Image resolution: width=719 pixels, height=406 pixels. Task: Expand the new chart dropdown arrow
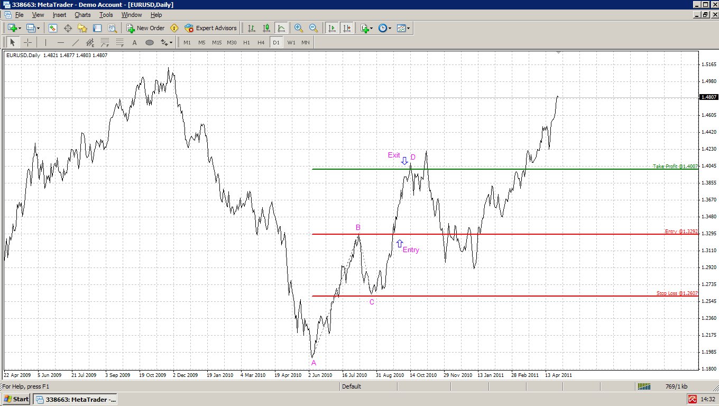coord(20,28)
